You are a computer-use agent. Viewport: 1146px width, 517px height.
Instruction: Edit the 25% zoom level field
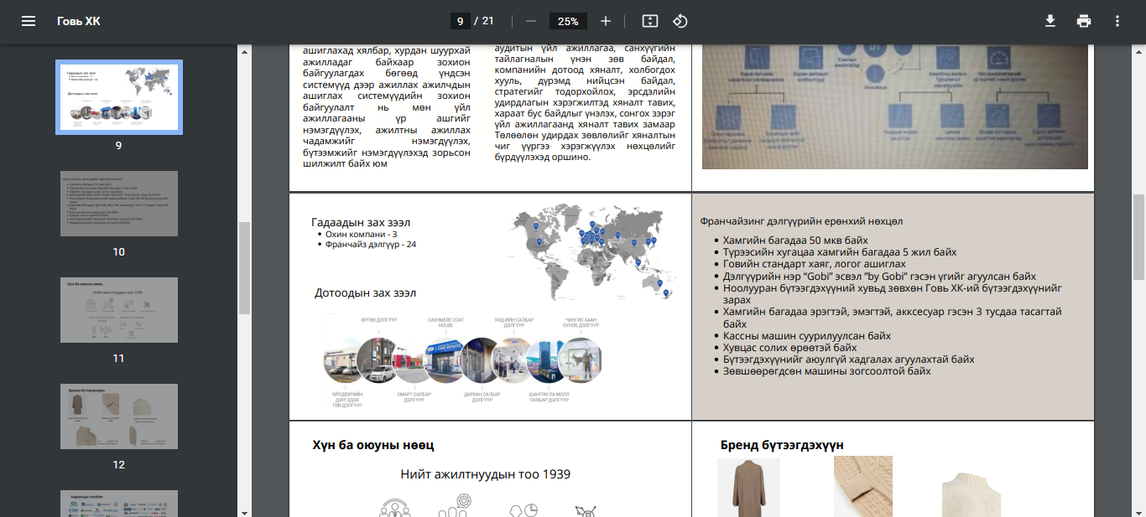click(568, 21)
